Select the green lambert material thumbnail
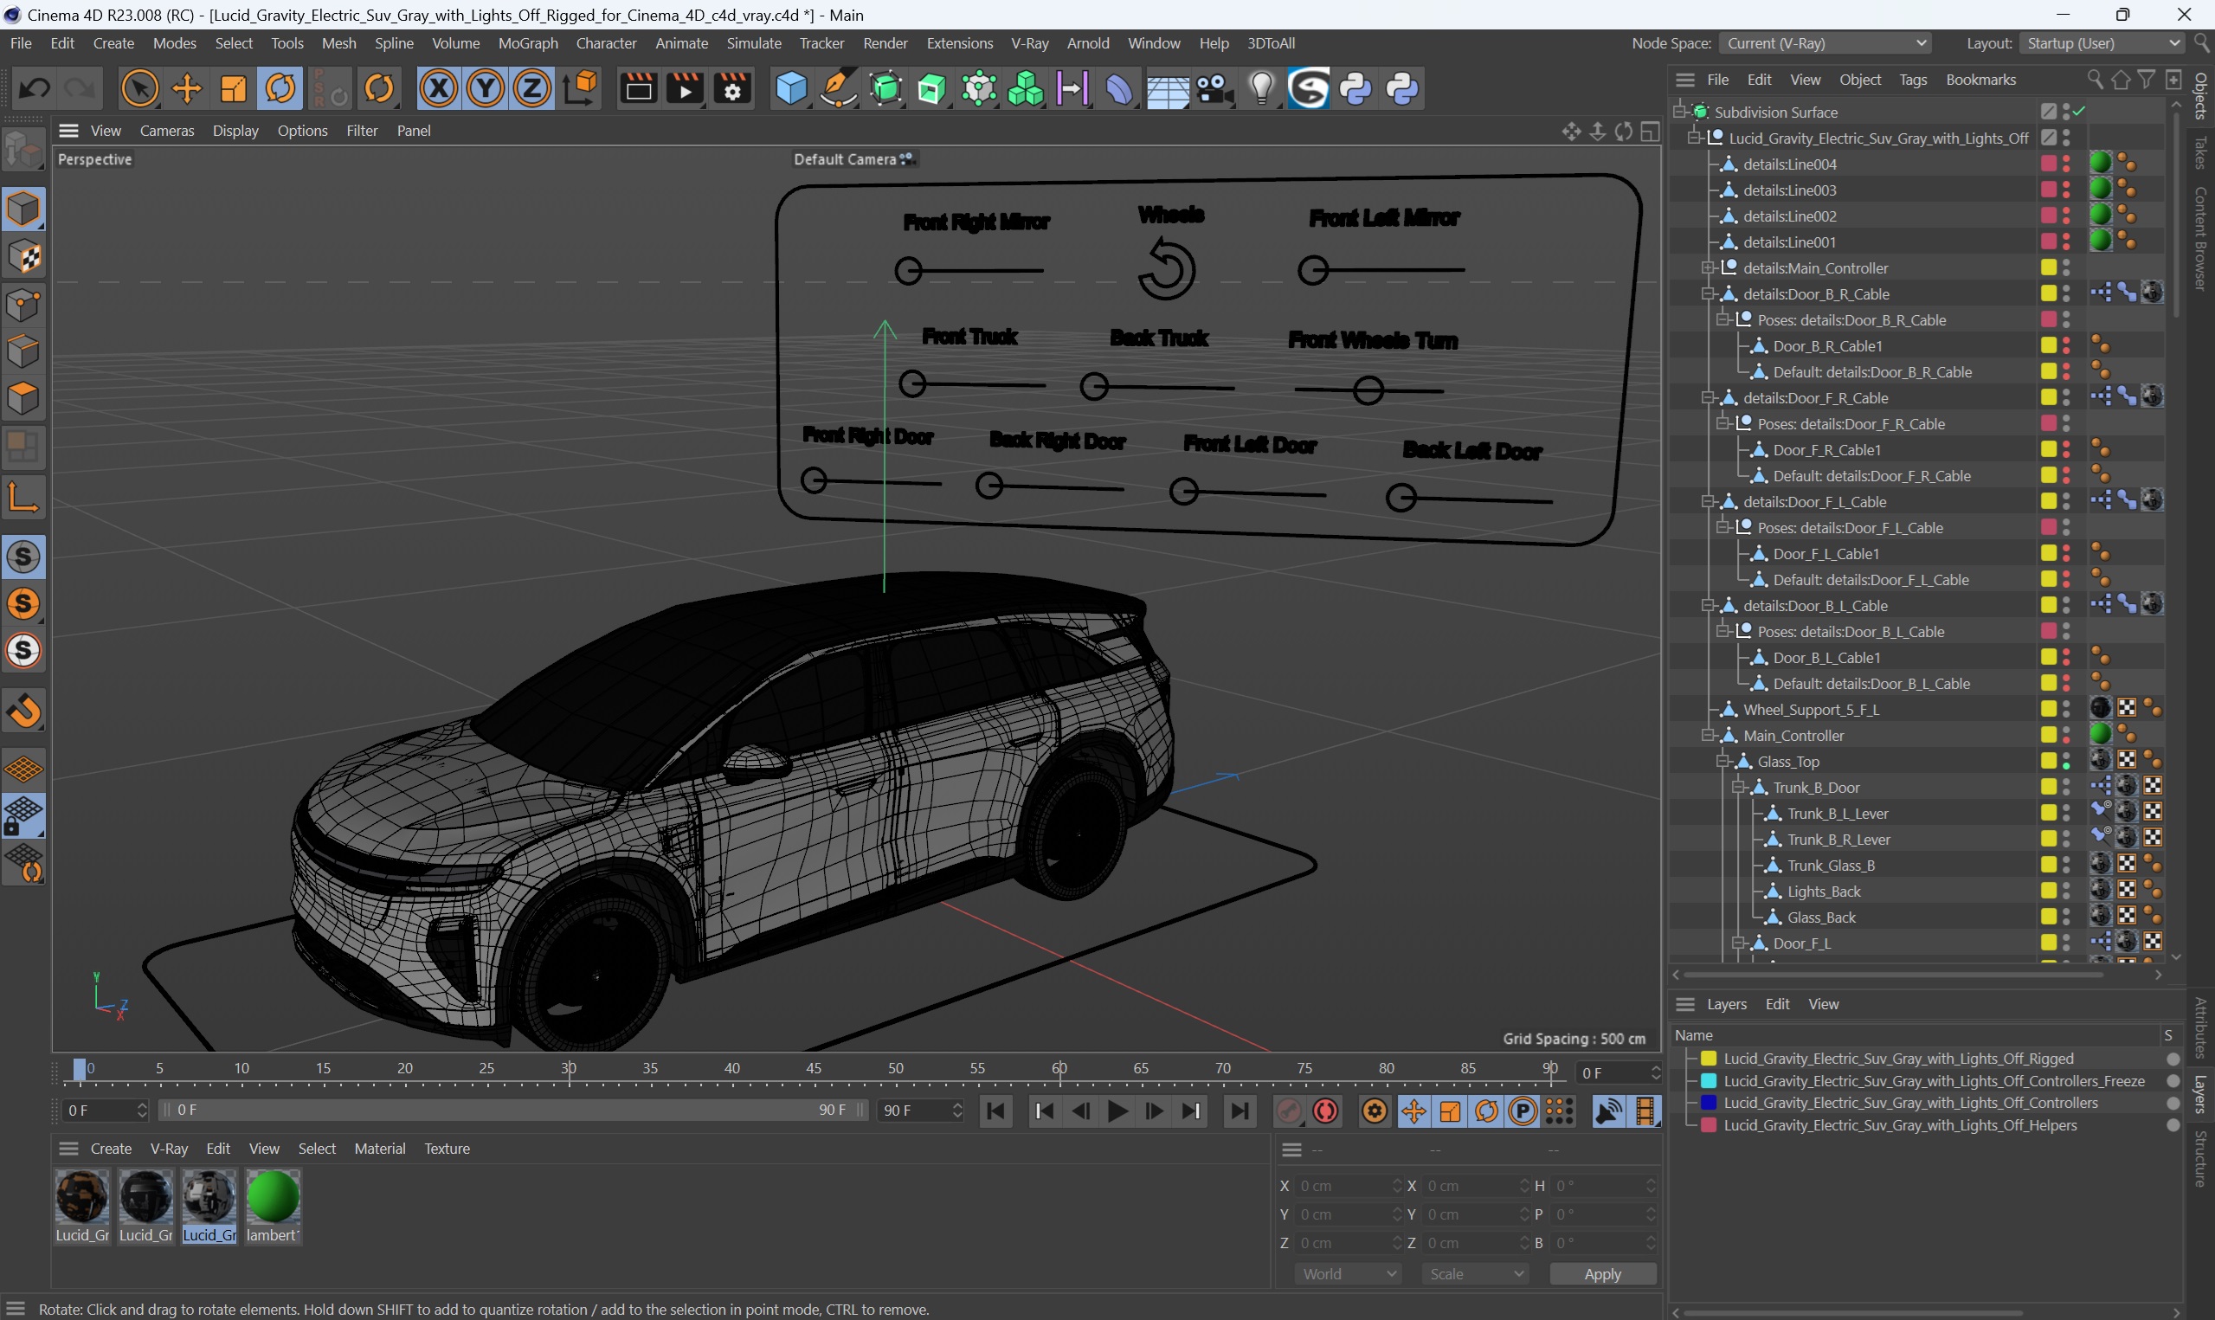 coord(273,1196)
